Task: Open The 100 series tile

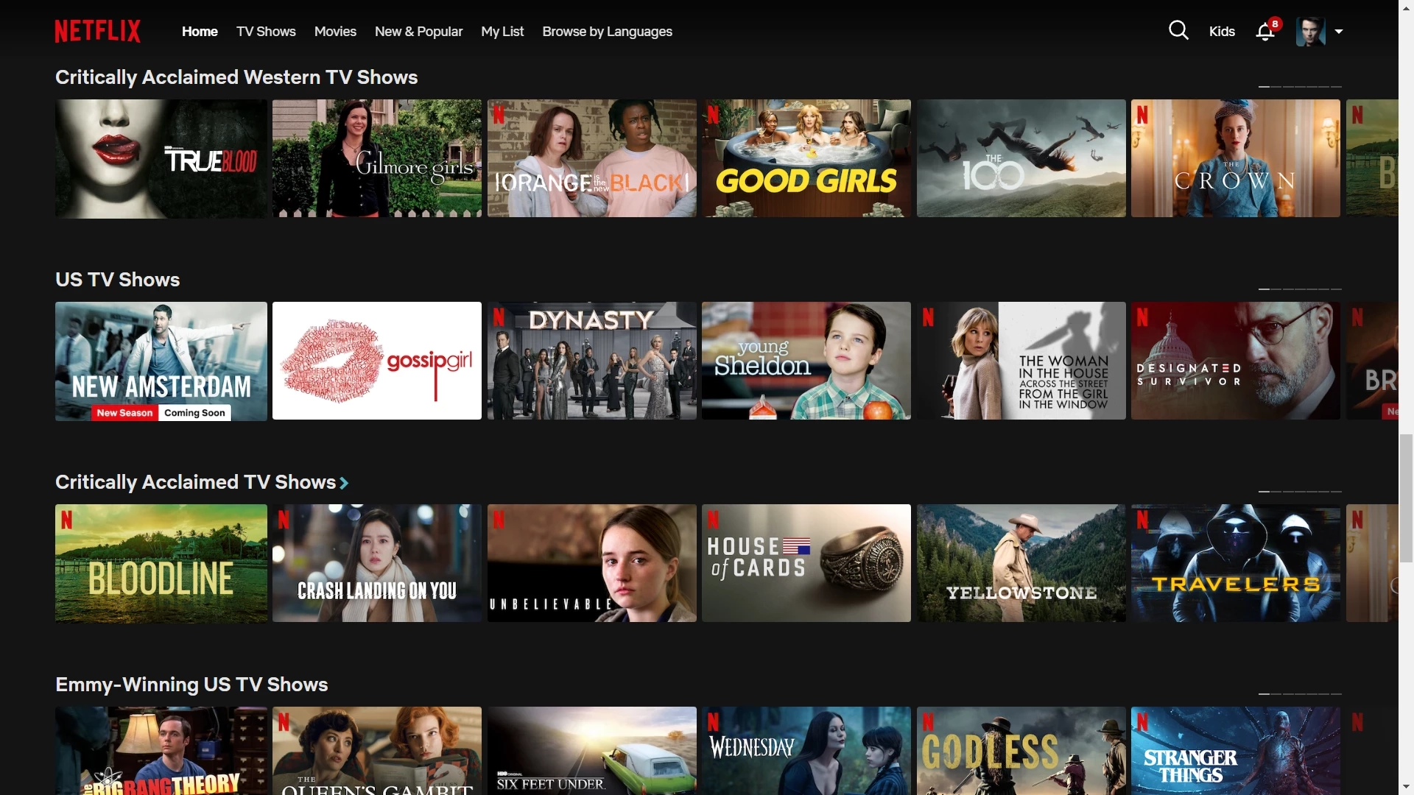Action: 1021,158
